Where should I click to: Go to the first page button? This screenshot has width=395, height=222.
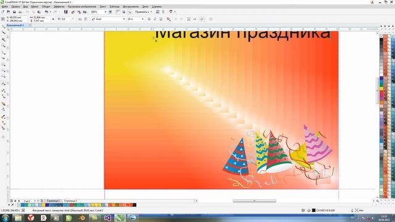(x=15, y=201)
